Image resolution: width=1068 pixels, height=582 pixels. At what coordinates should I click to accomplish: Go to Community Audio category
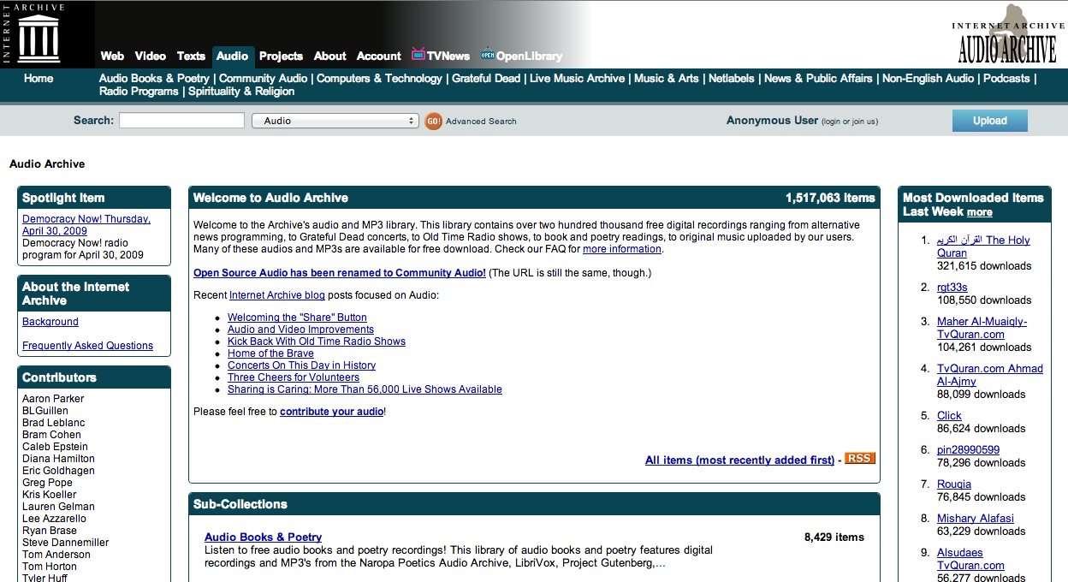pos(263,78)
